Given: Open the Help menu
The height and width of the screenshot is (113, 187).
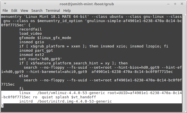Looking at the screenshot, I should pyautogui.click(x=67, y=11).
